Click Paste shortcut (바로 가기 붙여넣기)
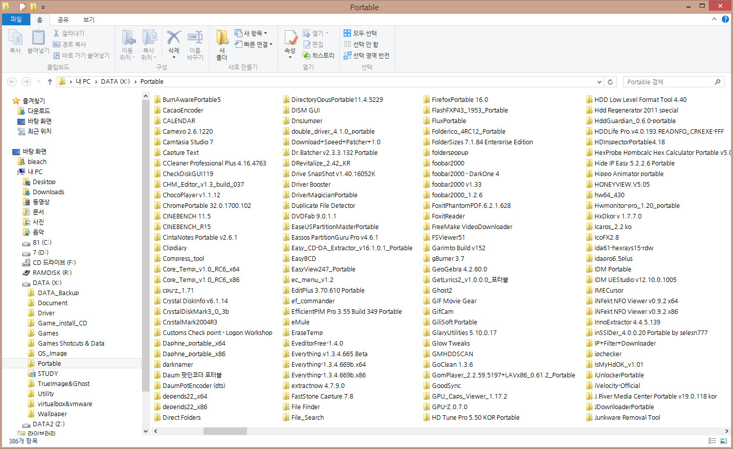The image size is (733, 449). point(81,55)
